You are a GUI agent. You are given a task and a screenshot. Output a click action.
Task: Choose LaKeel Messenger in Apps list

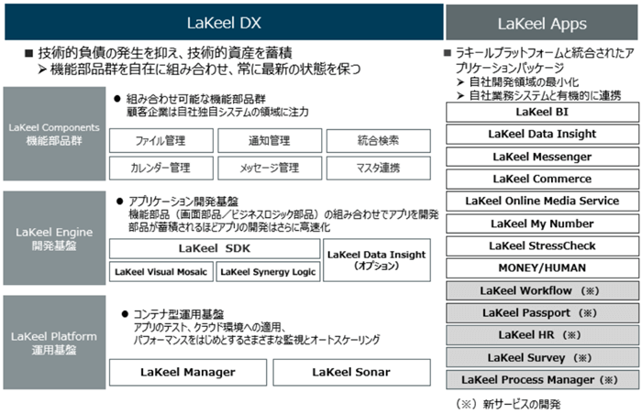tap(542, 157)
